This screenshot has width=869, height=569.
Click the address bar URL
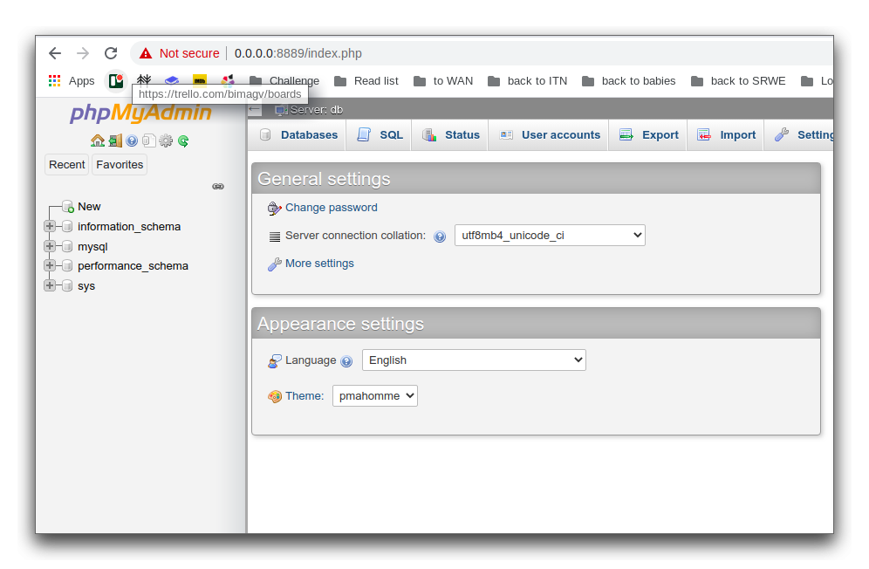(298, 53)
